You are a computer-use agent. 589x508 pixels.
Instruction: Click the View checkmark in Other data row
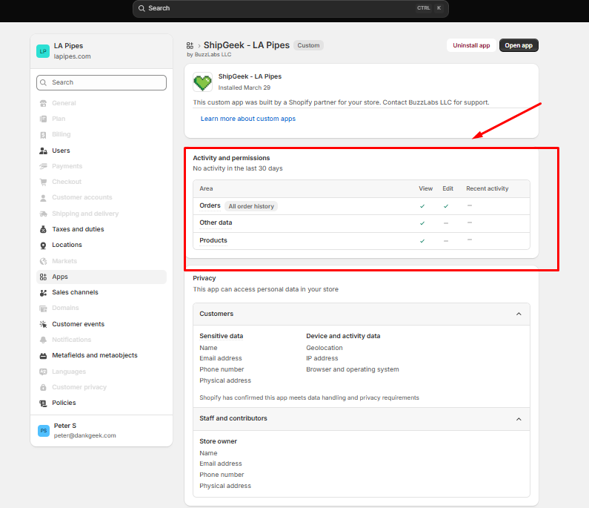422,223
